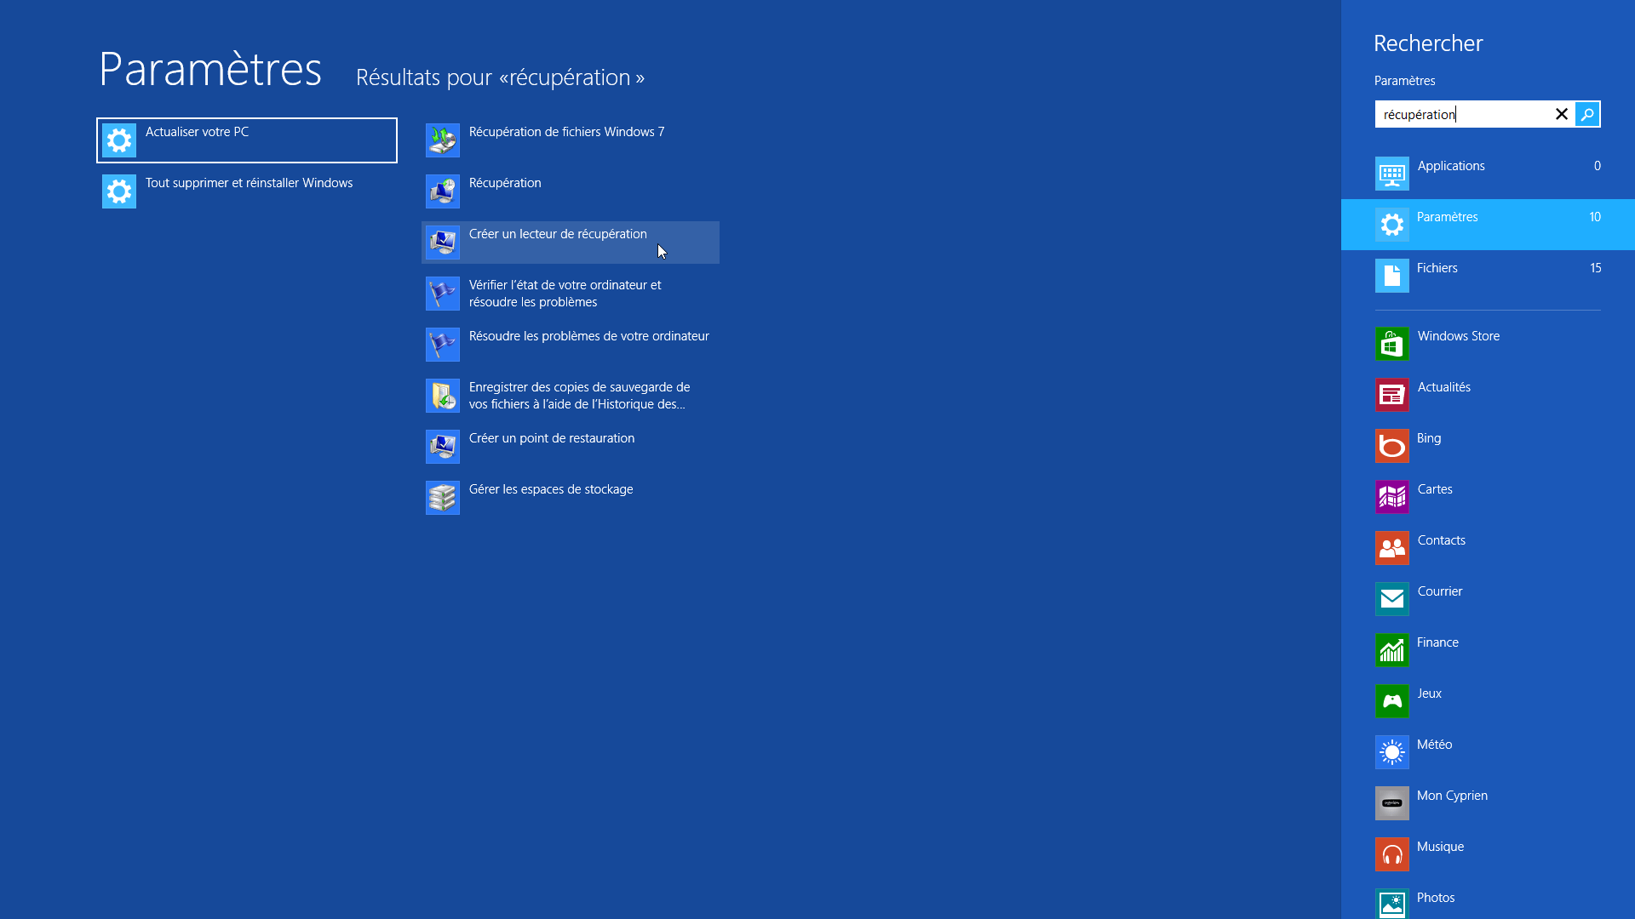This screenshot has height=919, width=1635.
Task: Click the Cartes maps icon
Action: click(x=1392, y=497)
